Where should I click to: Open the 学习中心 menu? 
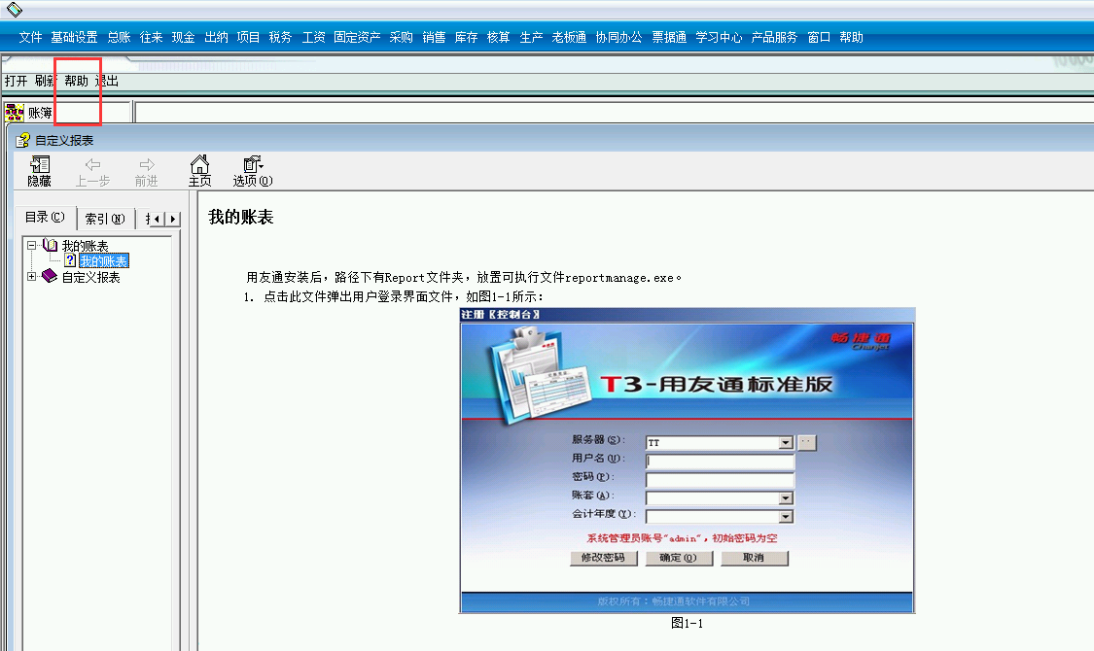pyautogui.click(x=719, y=38)
